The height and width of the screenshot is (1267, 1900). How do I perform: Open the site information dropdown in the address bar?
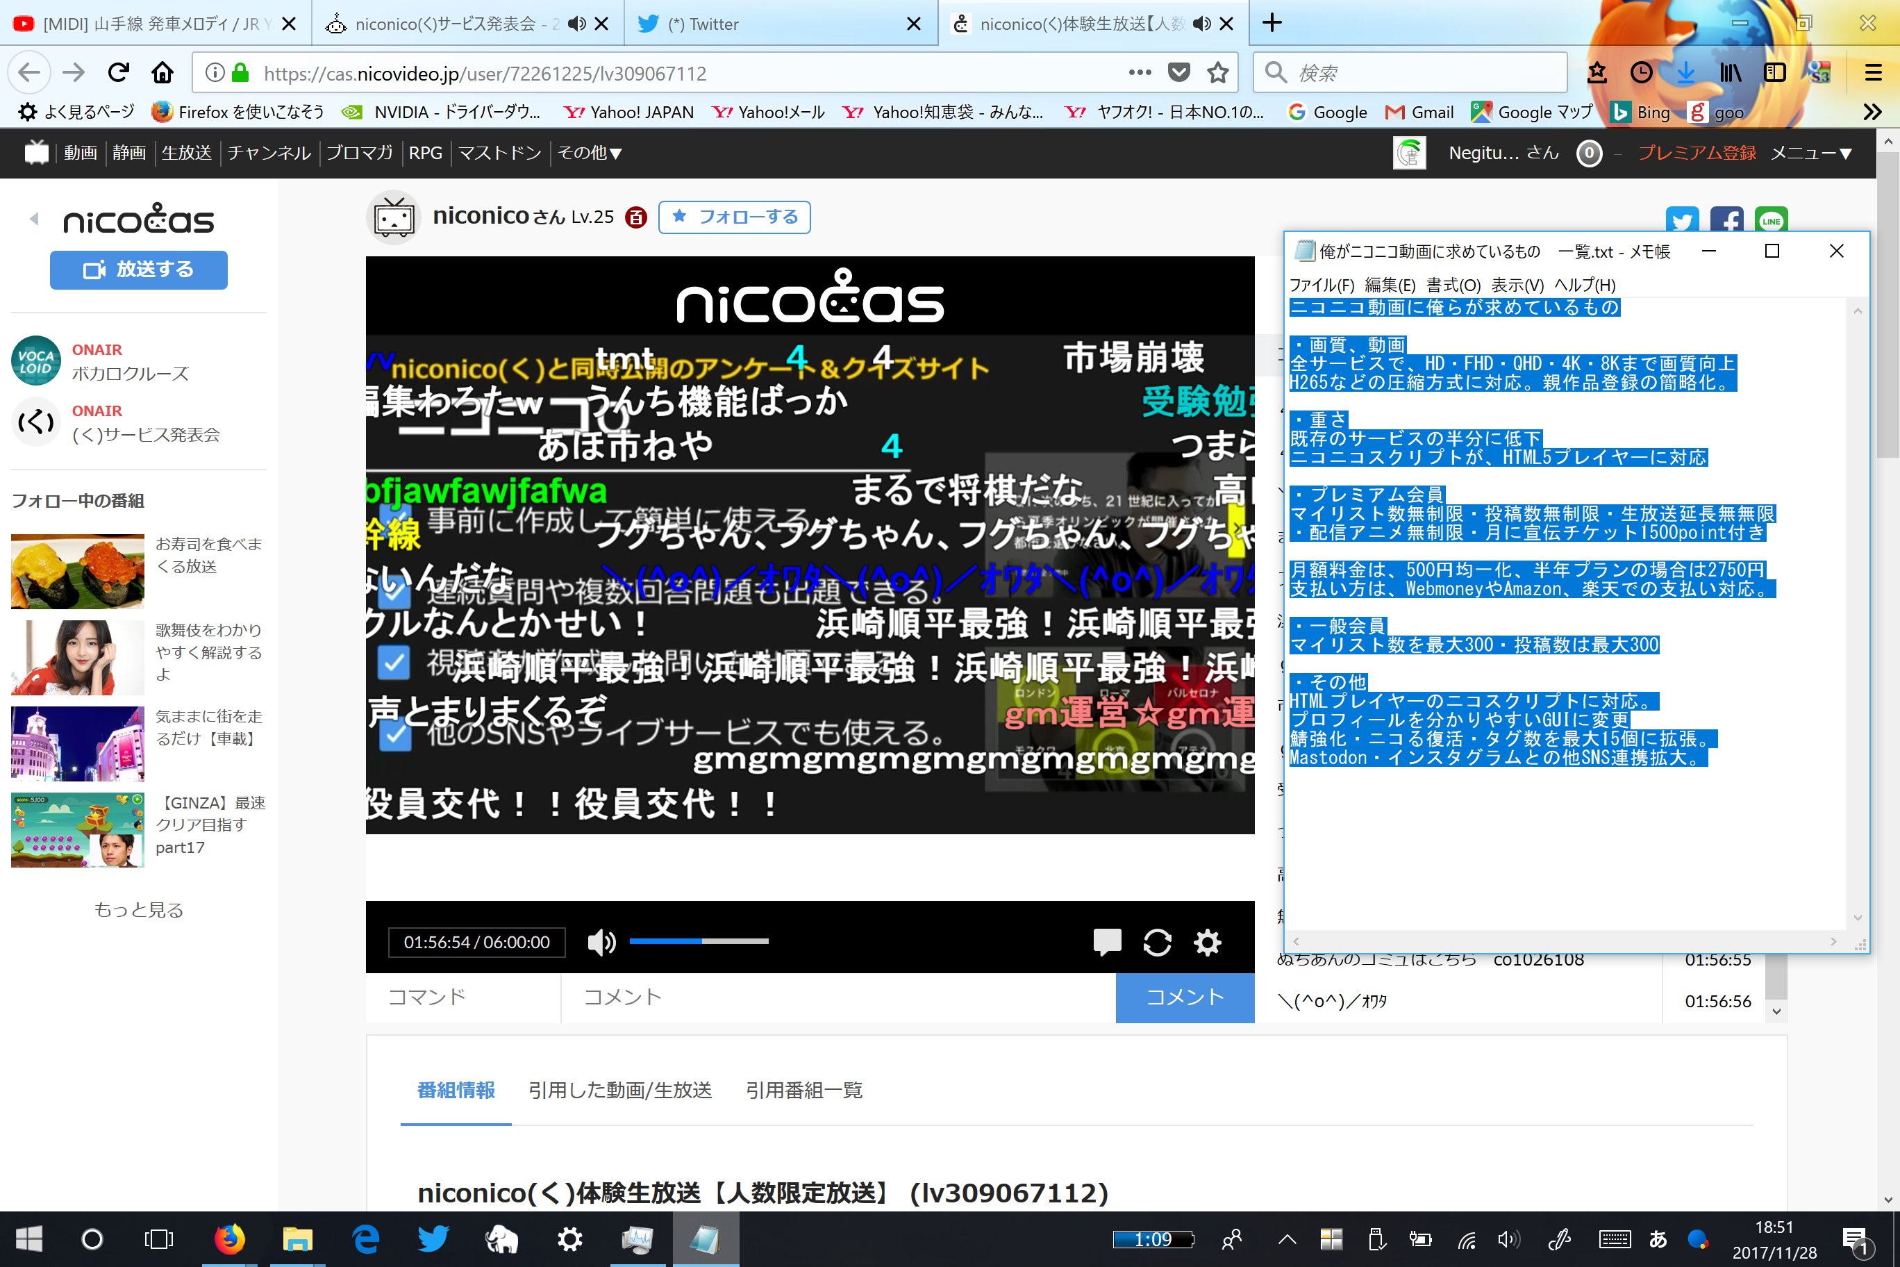click(x=214, y=73)
